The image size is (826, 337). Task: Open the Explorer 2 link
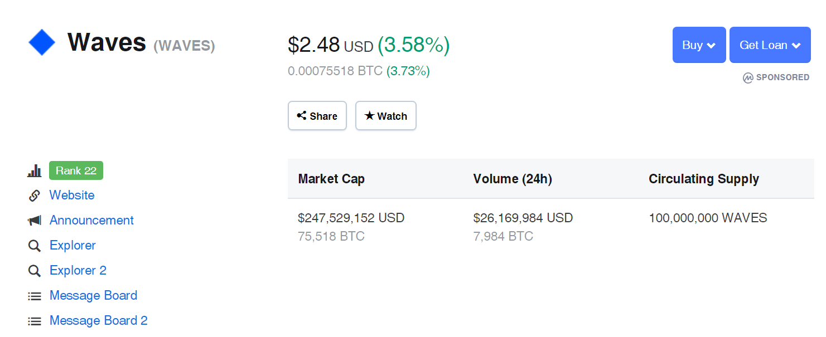78,271
